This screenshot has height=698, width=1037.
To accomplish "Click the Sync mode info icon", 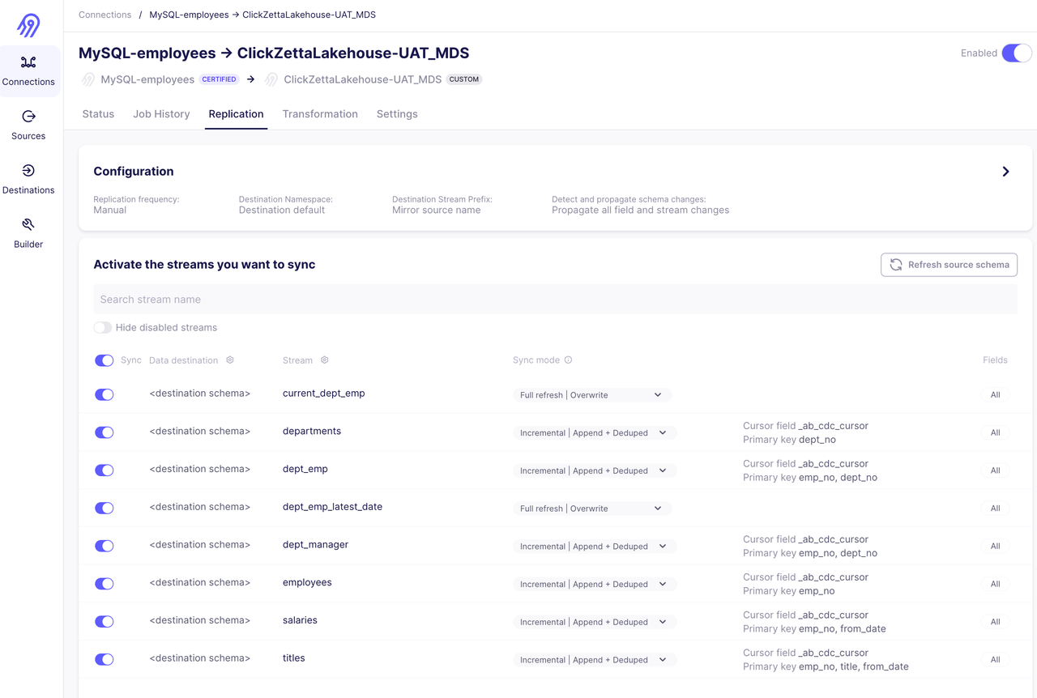I will point(568,360).
